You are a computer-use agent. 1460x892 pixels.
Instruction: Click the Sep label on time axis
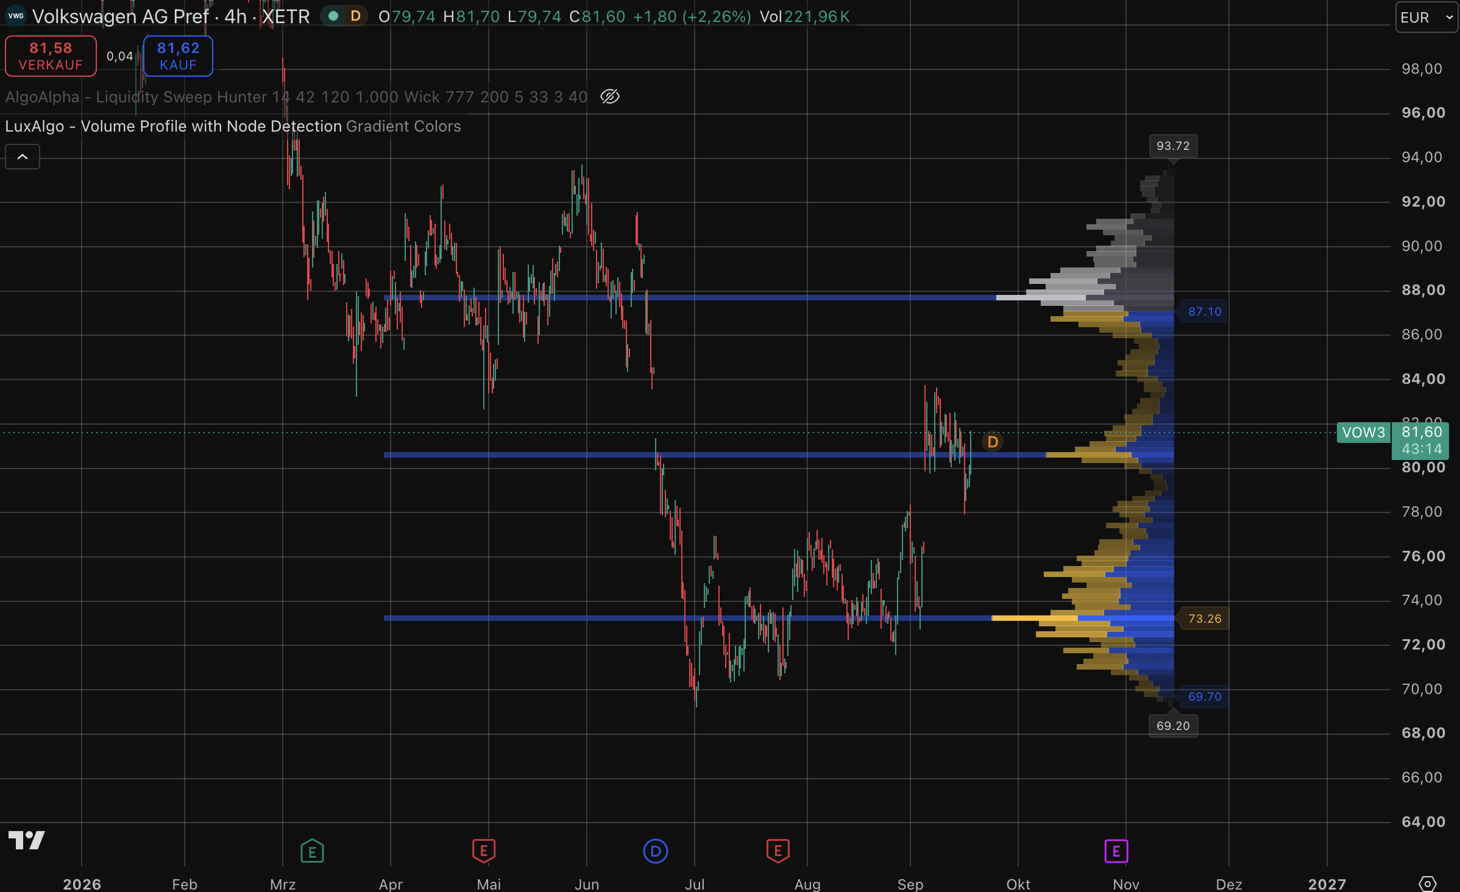click(910, 884)
